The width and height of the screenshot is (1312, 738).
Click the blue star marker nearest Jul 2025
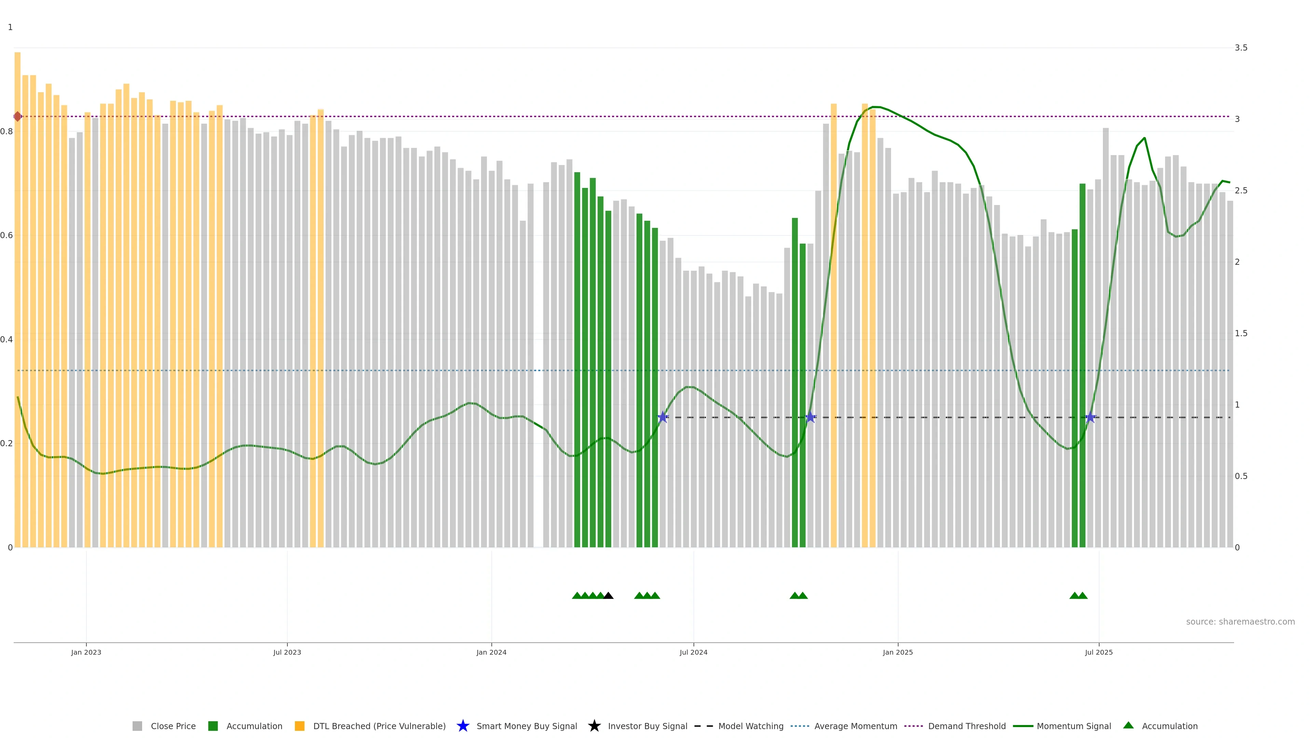pos(1090,417)
